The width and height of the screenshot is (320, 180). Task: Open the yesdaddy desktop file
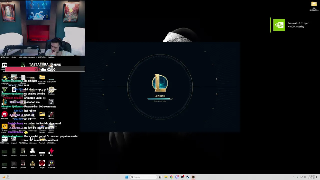(x=32, y=152)
